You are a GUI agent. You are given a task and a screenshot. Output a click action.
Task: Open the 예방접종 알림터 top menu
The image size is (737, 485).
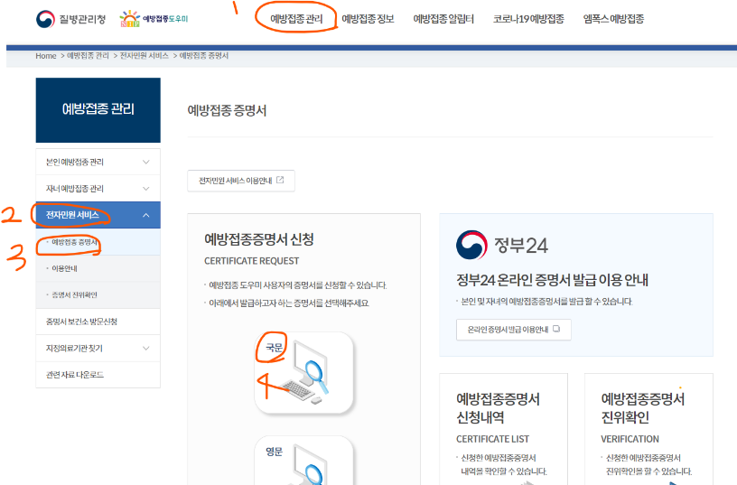coord(443,19)
